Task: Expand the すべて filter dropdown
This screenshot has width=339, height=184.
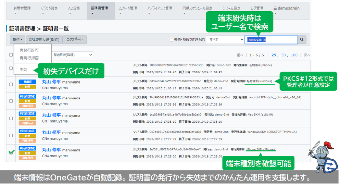Action: pyautogui.click(x=225, y=40)
